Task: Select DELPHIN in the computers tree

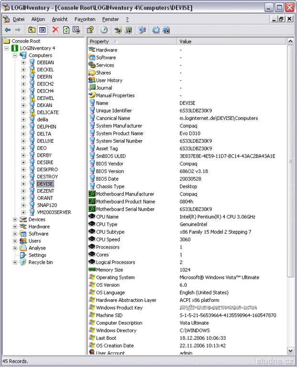Action: [46, 127]
